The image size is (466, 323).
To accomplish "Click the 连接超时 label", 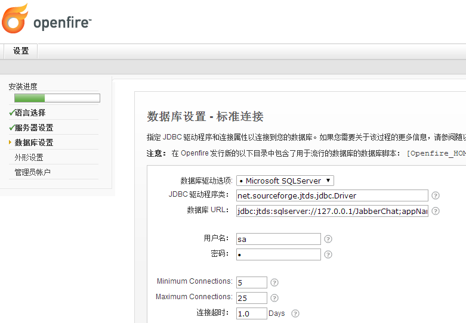I will 212,312.
